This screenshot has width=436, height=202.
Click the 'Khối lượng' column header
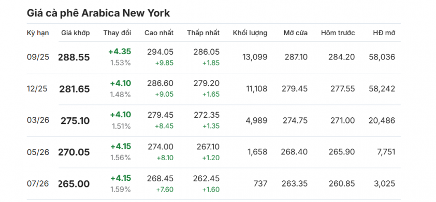click(x=250, y=33)
